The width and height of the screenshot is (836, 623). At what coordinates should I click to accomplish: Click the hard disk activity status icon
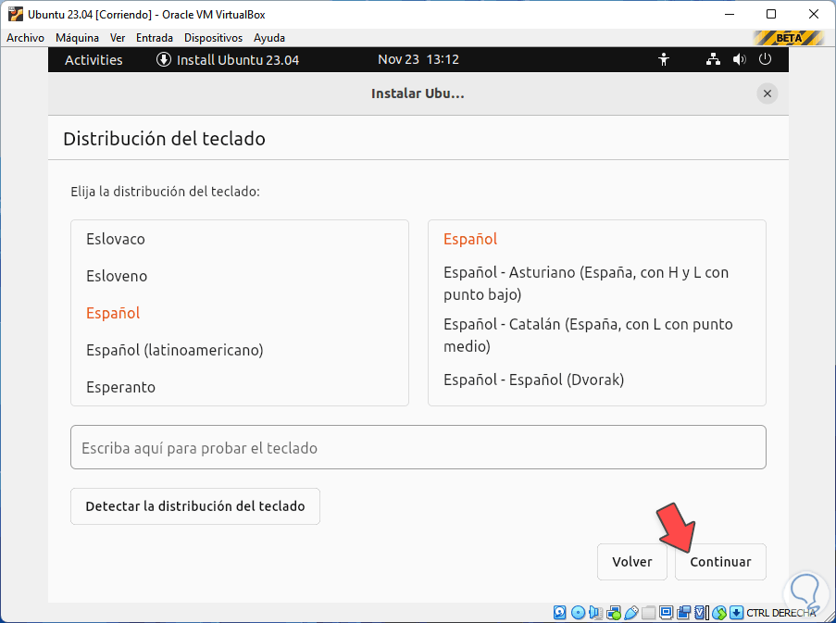(559, 612)
